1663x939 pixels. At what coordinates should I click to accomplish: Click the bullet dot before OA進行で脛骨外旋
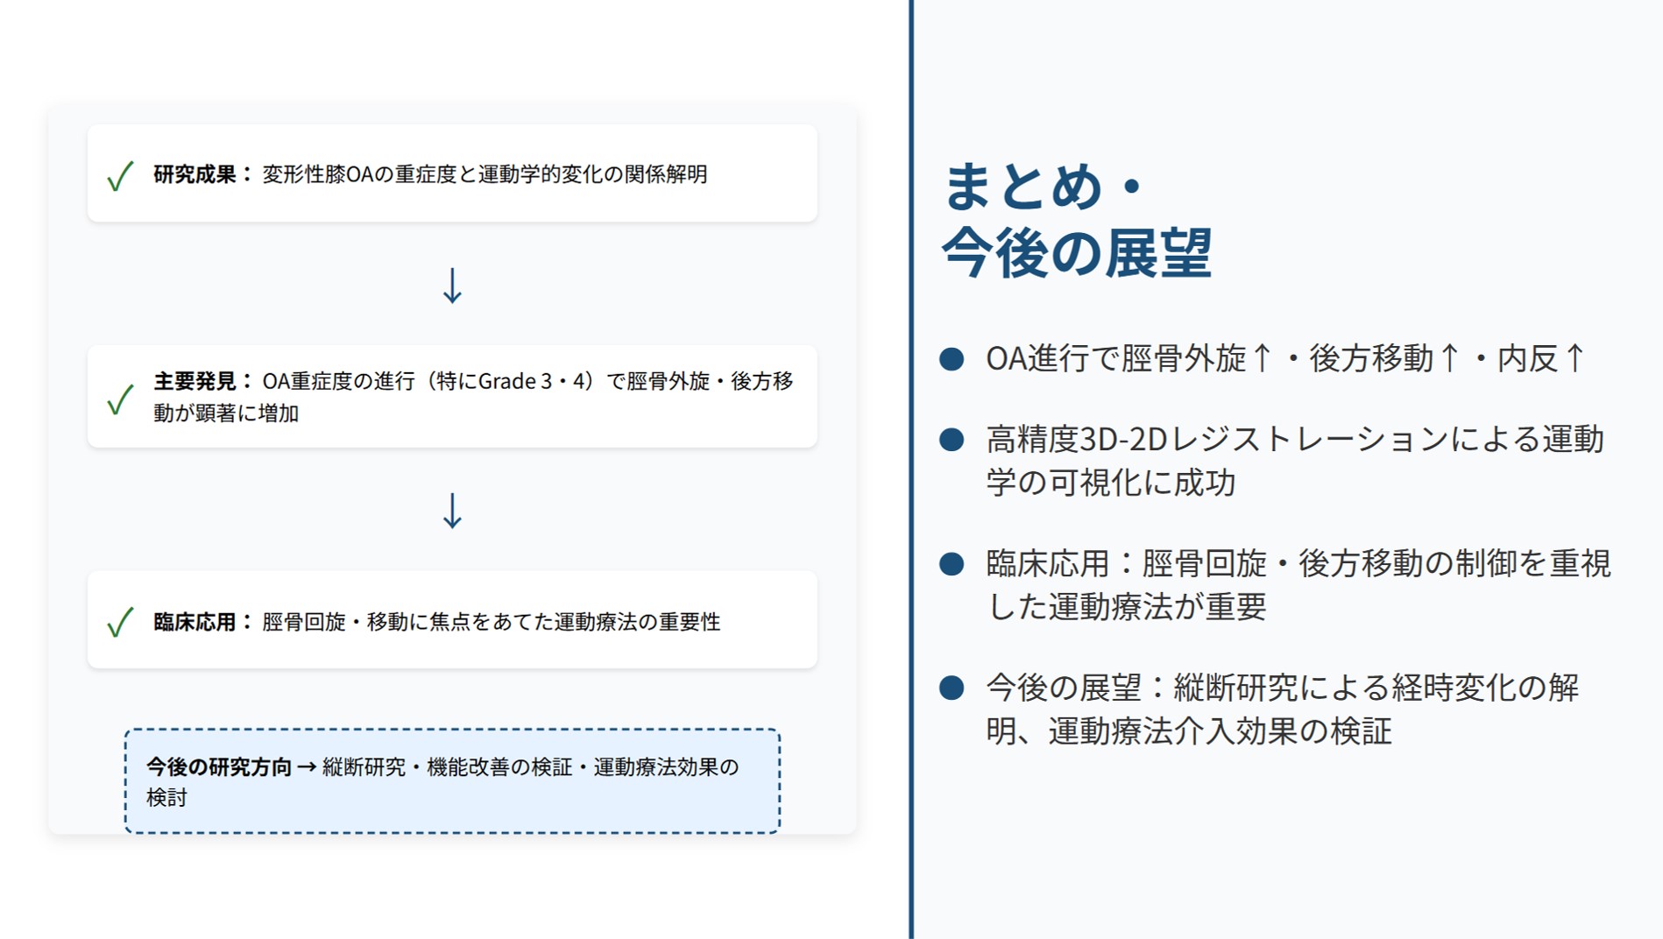click(x=952, y=359)
